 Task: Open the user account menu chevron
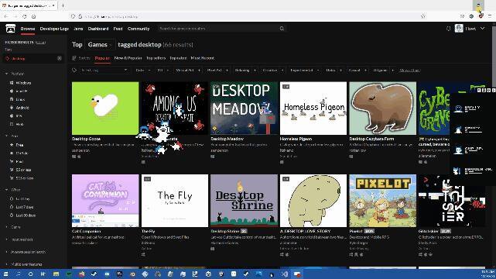482,29
